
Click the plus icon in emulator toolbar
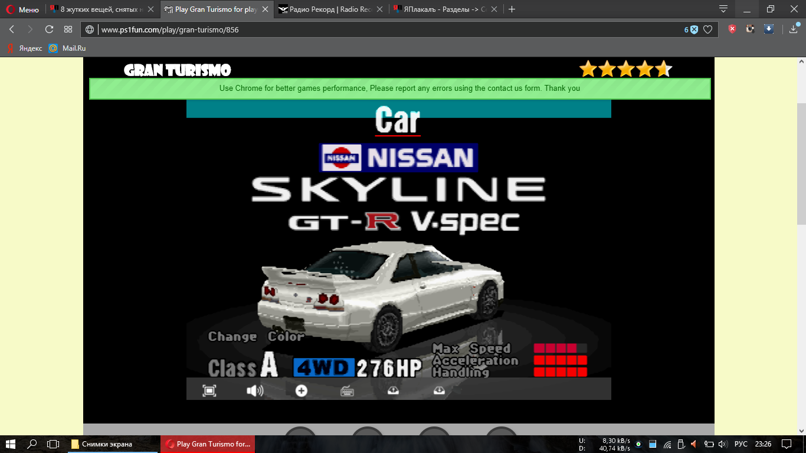[x=302, y=390]
